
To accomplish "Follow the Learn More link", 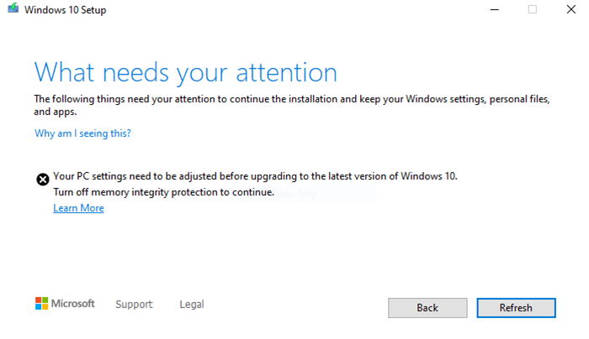I will pos(78,208).
